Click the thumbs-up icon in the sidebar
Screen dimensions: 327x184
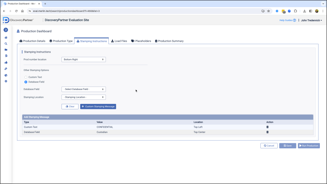[6, 62]
